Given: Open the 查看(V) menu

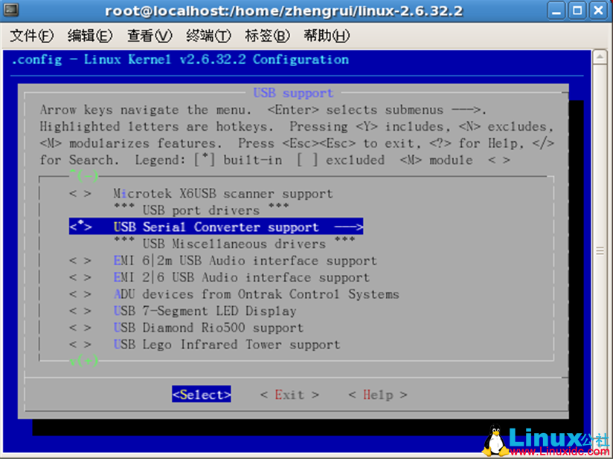Looking at the screenshot, I should pos(150,36).
